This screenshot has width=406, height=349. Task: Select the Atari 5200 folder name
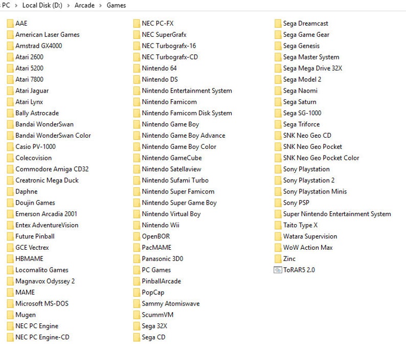click(29, 68)
